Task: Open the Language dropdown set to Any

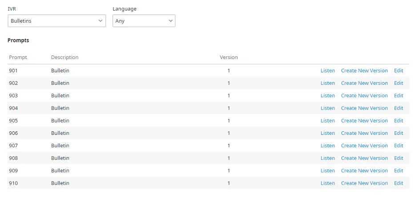Action: pos(144,21)
